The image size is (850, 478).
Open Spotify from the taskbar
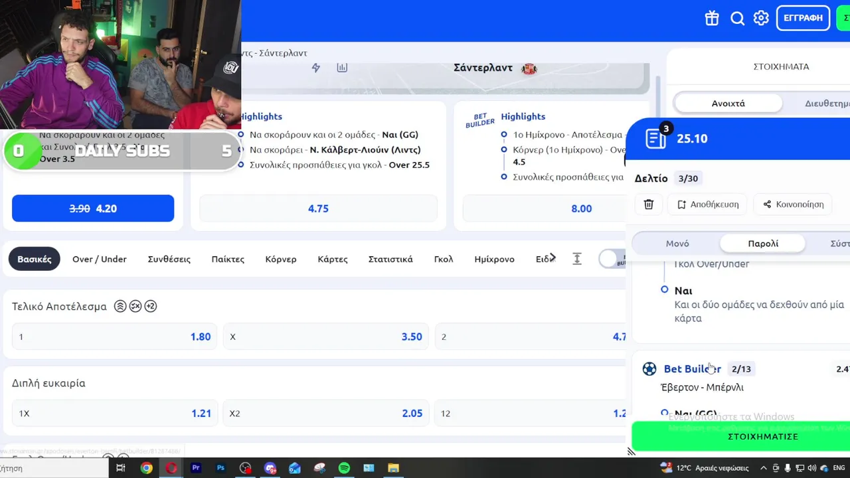[344, 468]
